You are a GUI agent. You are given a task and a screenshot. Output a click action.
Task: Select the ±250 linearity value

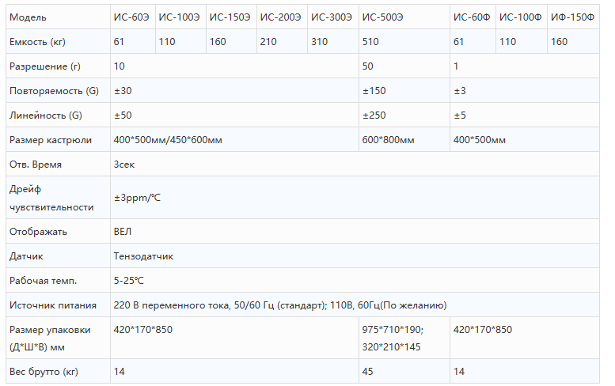pos(374,115)
